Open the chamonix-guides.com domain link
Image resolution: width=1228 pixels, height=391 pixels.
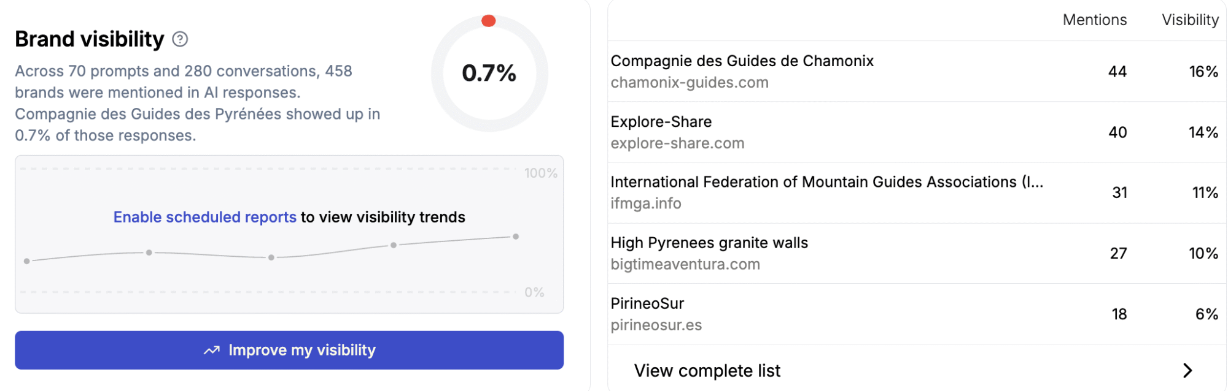click(x=690, y=82)
